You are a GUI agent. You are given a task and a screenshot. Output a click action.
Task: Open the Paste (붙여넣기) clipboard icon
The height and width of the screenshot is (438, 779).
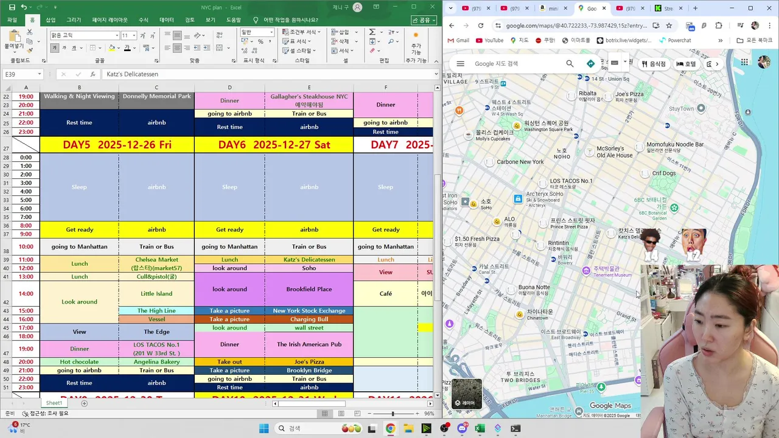pyautogui.click(x=15, y=36)
